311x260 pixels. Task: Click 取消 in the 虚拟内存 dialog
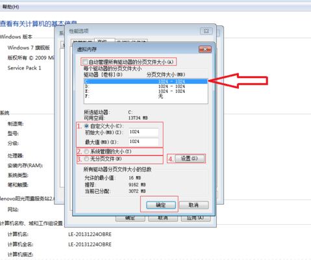[x=193, y=205]
